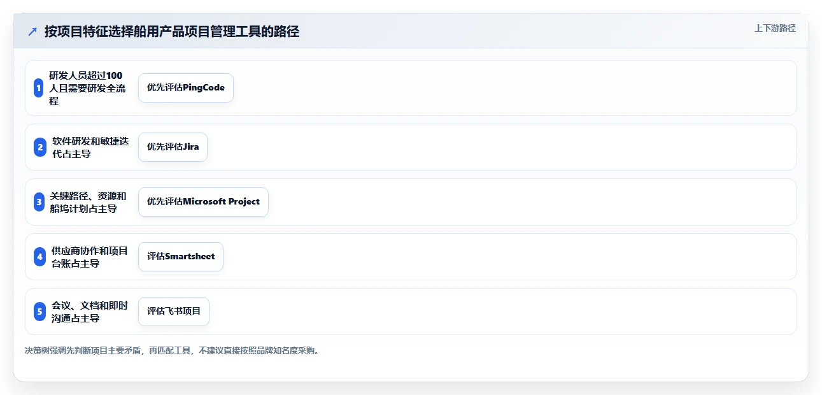Image resolution: width=822 pixels, height=395 pixels.
Task: Click the step 5 number badge
Action: 39,312
